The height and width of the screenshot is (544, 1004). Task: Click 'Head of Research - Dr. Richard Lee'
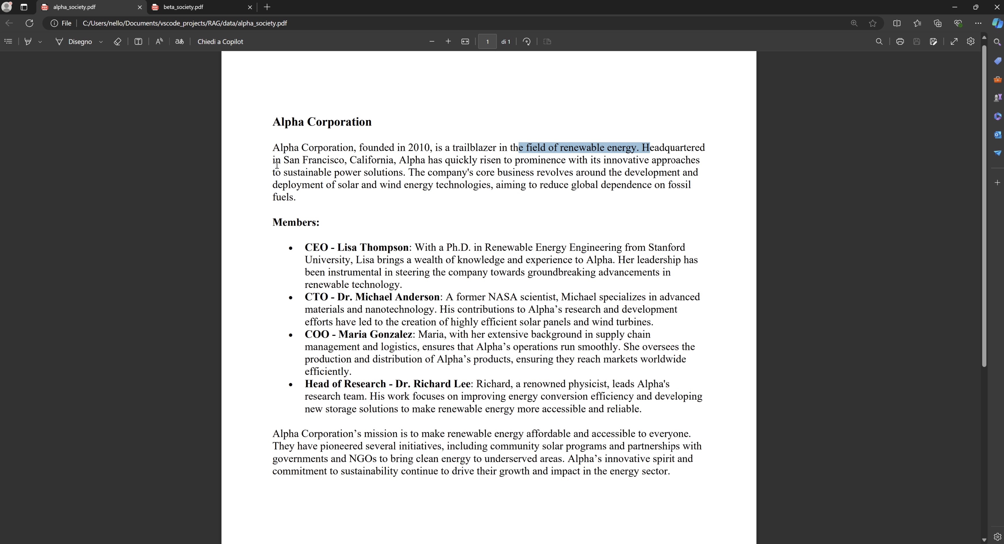tap(388, 384)
